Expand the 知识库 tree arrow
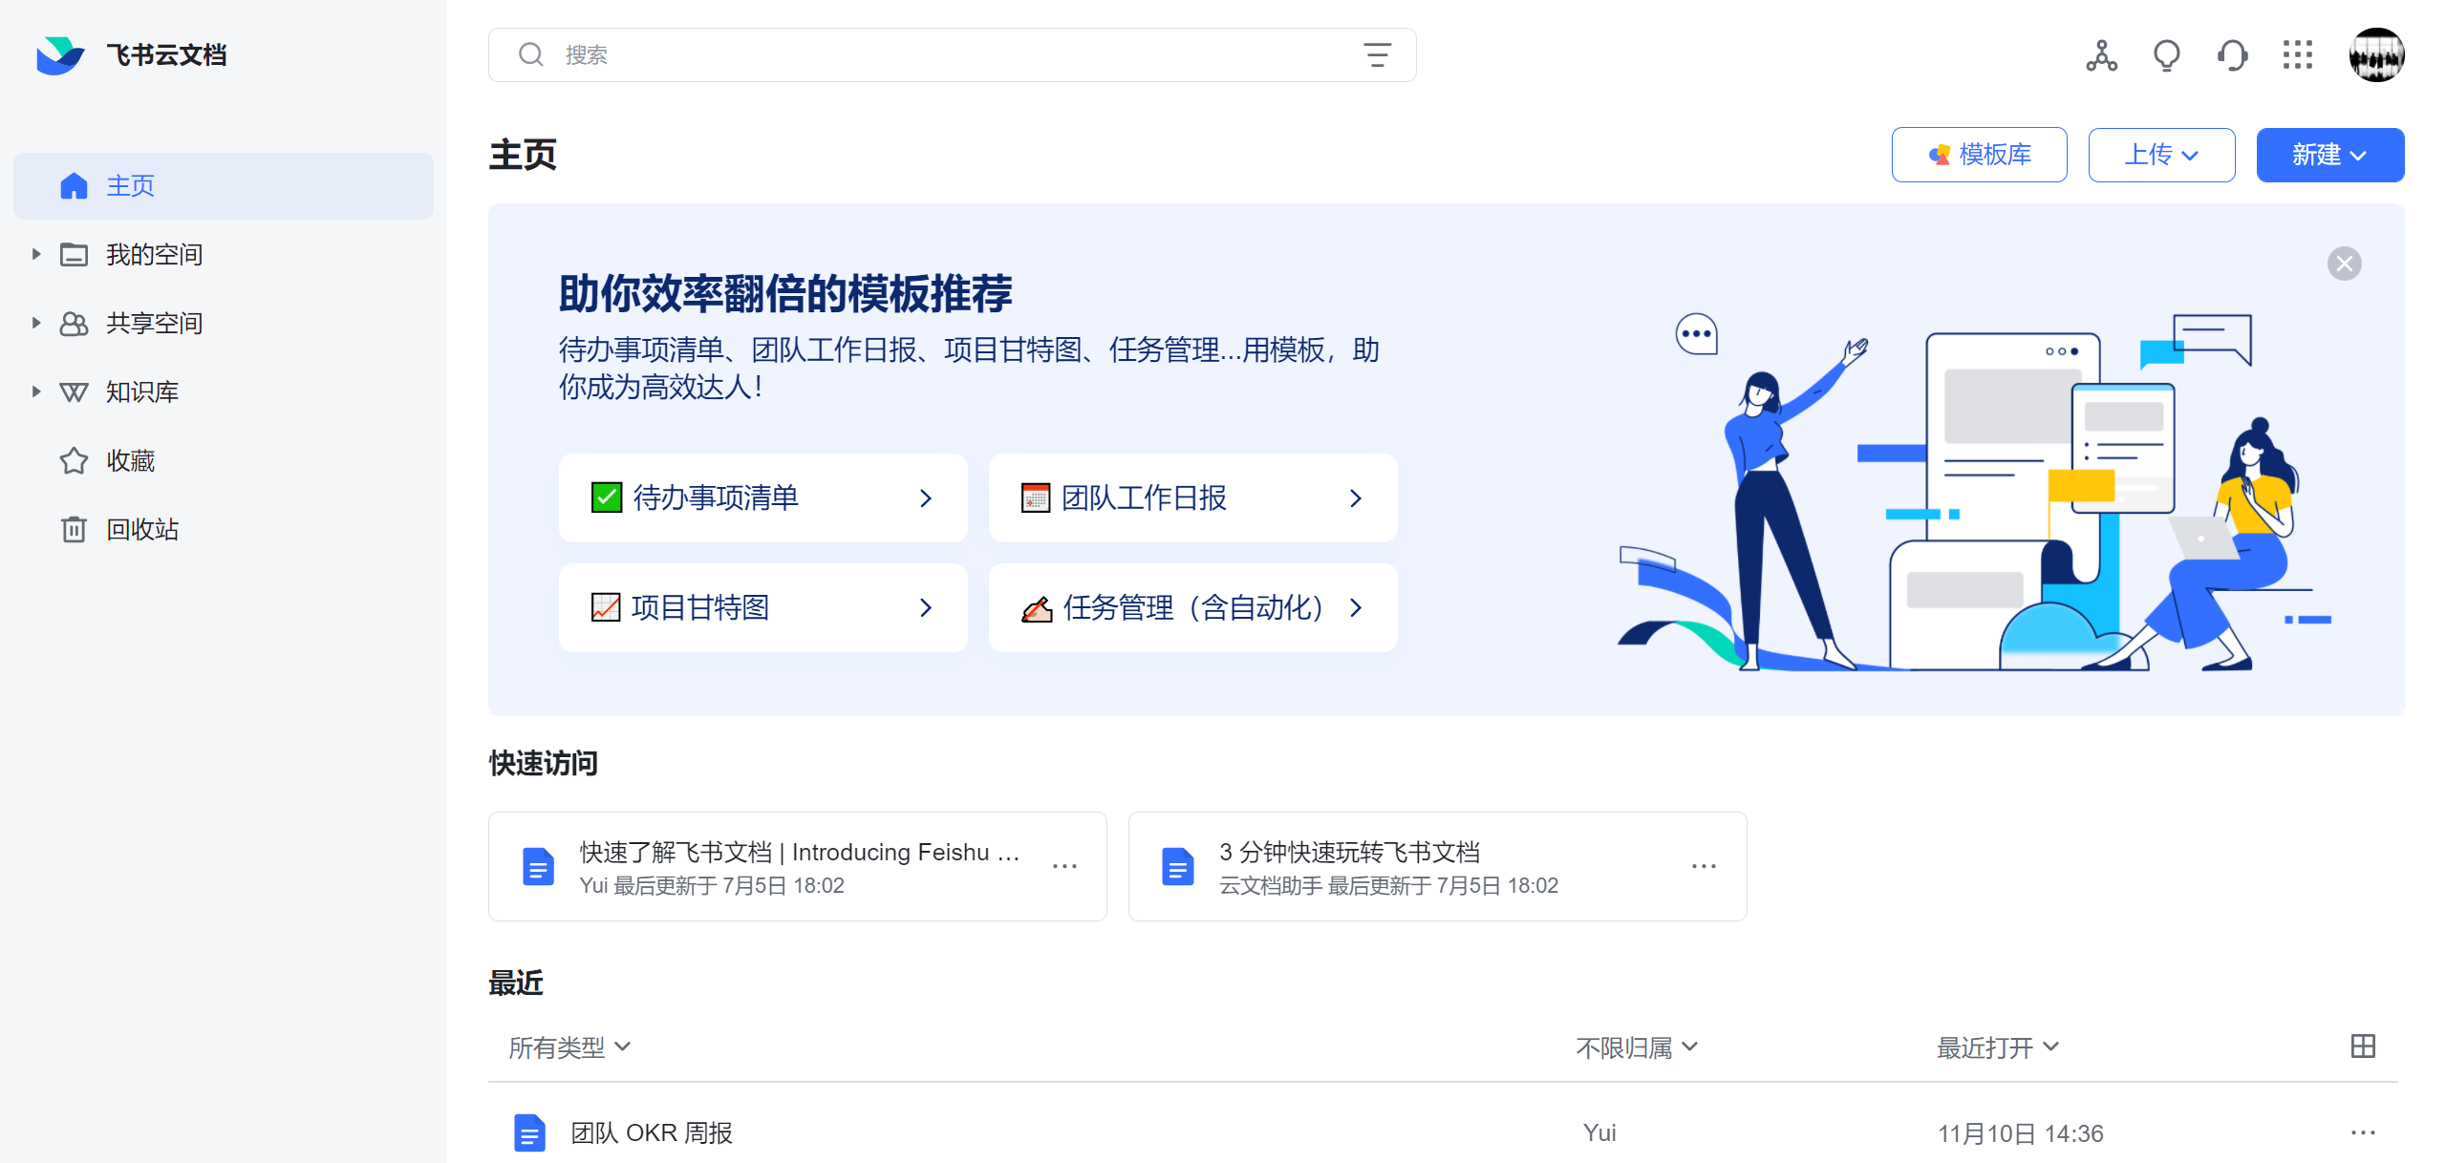 click(36, 391)
